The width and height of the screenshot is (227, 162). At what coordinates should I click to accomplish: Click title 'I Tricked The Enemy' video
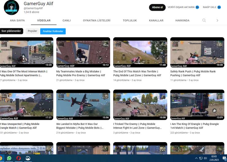pos(137,126)
